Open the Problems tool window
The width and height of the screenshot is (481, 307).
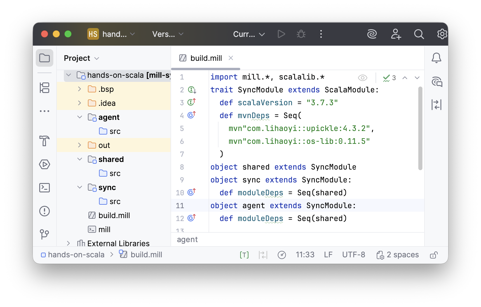pyautogui.click(x=45, y=211)
